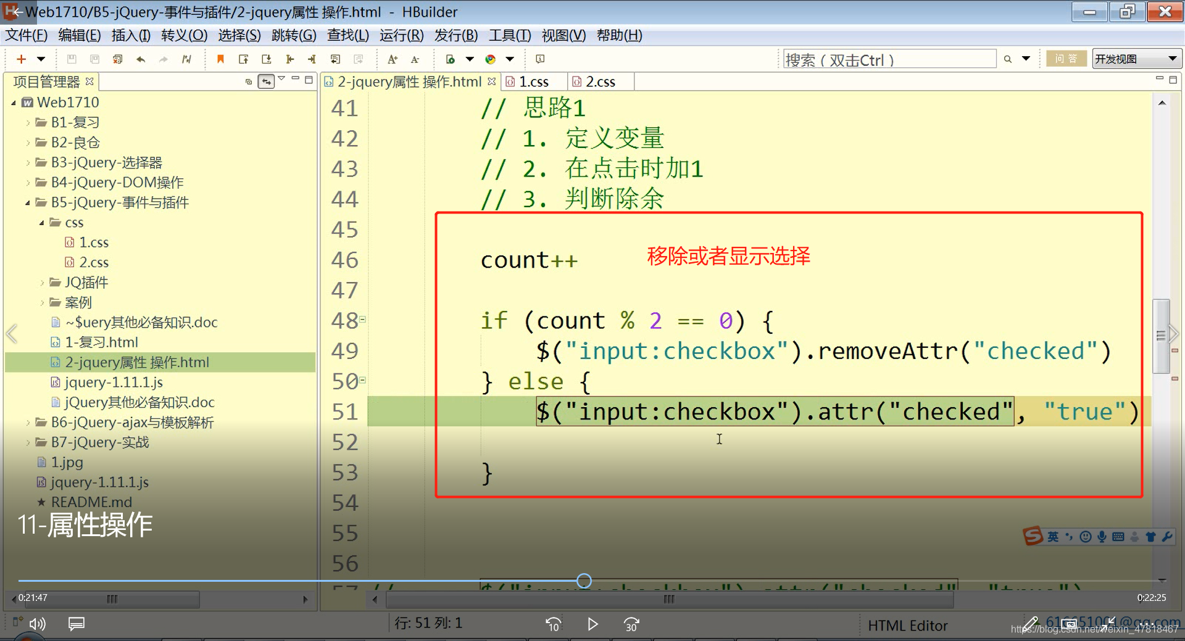Open the run dropdown arrow beside document icon
1185x641 pixels.
pos(470,59)
